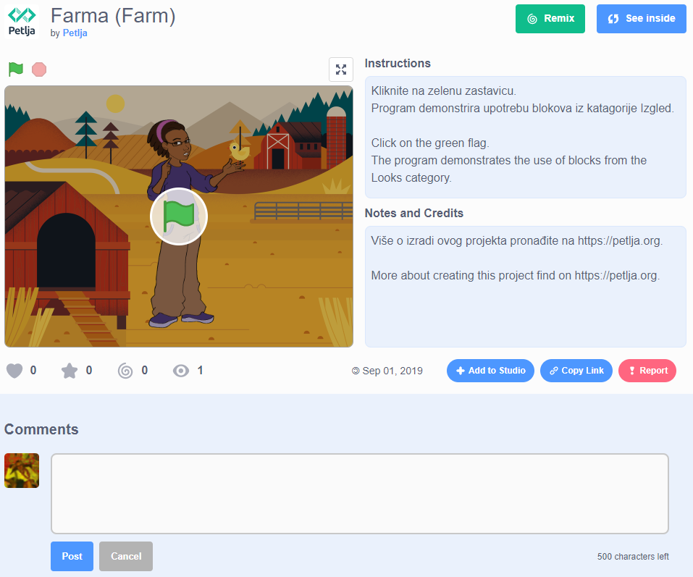The height and width of the screenshot is (577, 693).
Task: Click inside the comment text box
Action: [x=360, y=494]
